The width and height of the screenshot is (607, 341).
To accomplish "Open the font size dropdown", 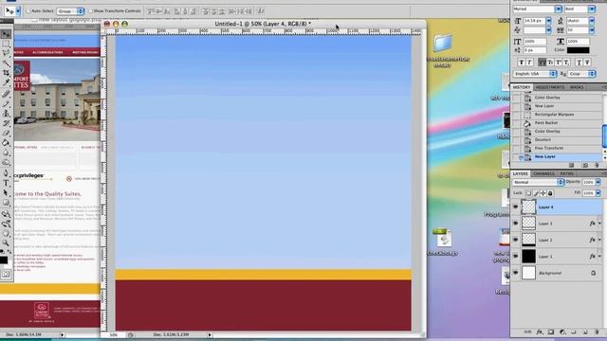I will [548, 21].
